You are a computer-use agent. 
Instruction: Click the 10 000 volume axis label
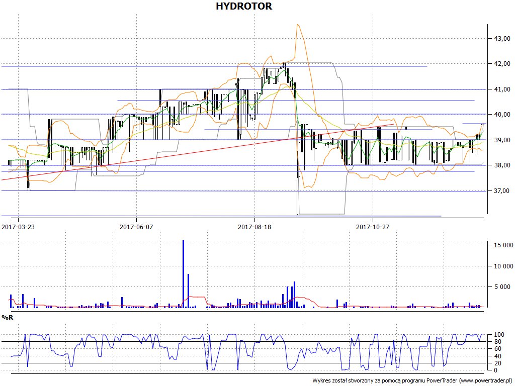pos(503,266)
